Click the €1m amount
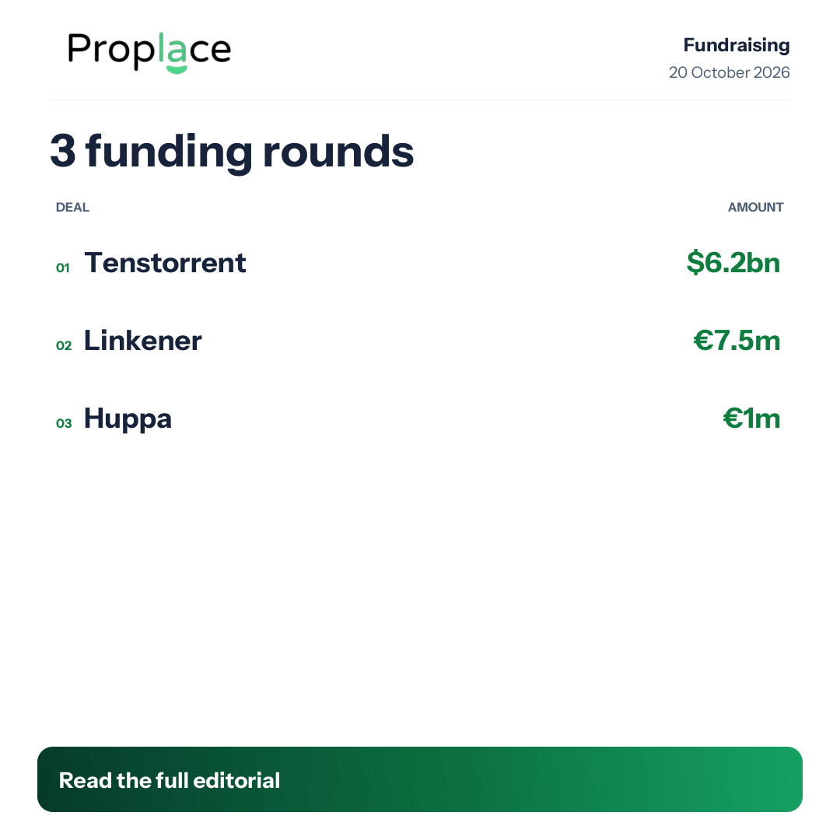Screen dimensions: 840x840 pyautogui.click(x=751, y=418)
